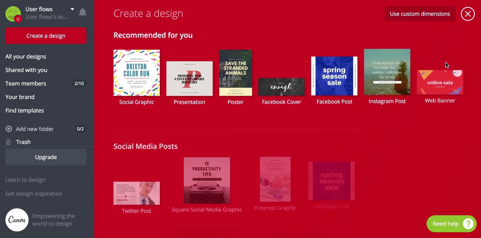The height and width of the screenshot is (238, 481).
Task: Open Team members section
Action: click(26, 83)
